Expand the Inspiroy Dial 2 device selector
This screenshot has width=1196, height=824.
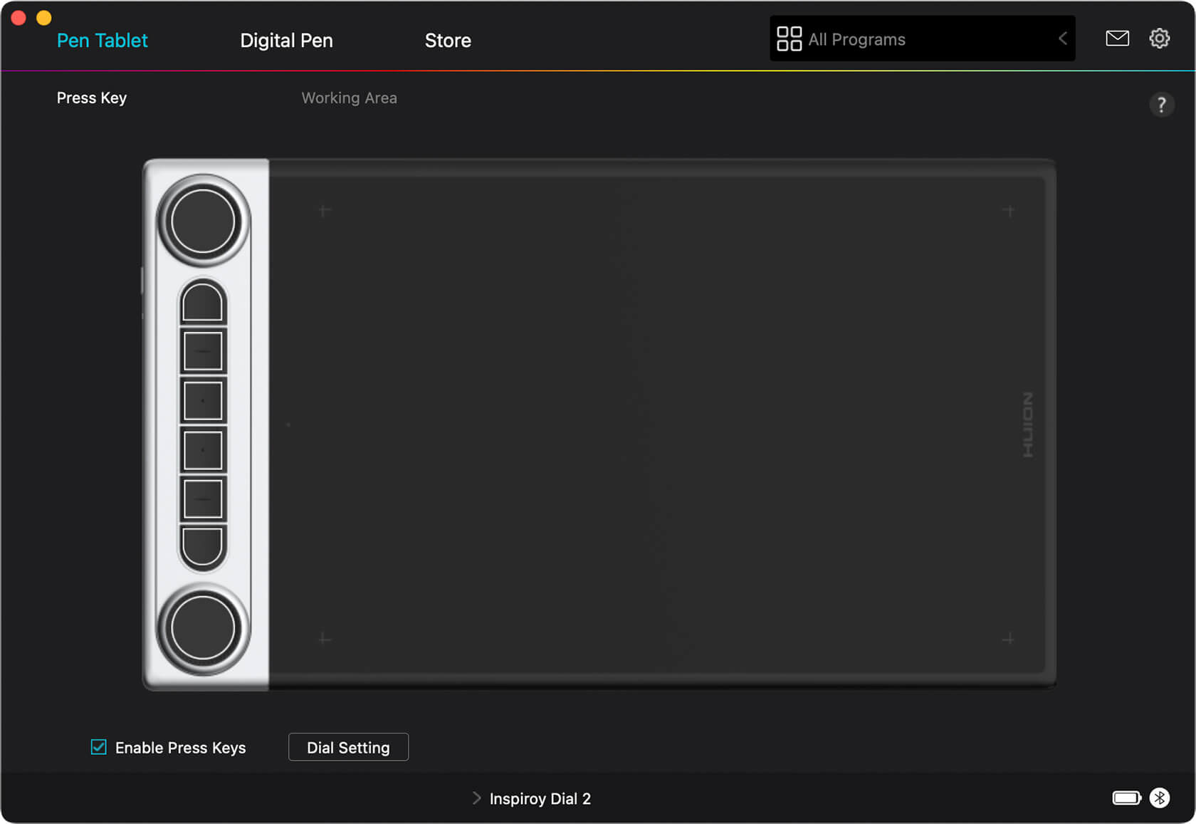tap(533, 798)
